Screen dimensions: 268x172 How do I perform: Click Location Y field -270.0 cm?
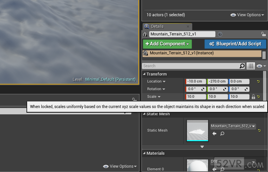pos(217,82)
